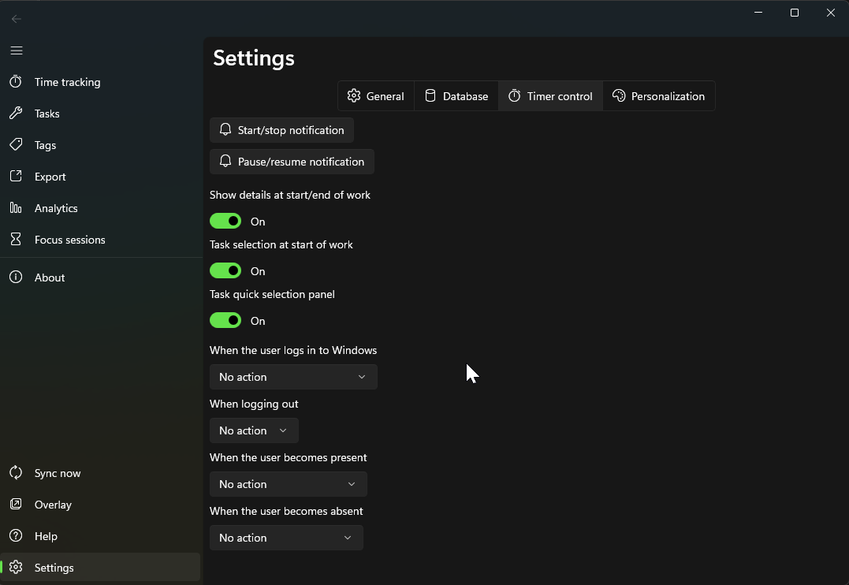Toggle the Task quick selection panel switch
This screenshot has height=585, width=849.
coord(225,321)
